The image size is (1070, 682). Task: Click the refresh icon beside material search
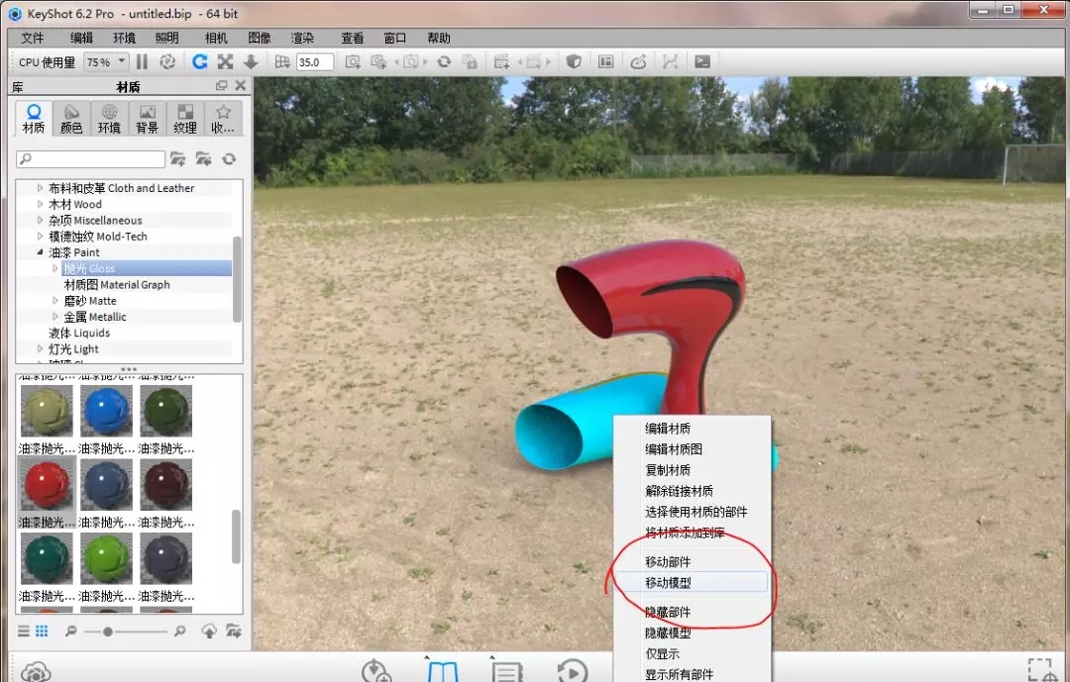pos(229,158)
